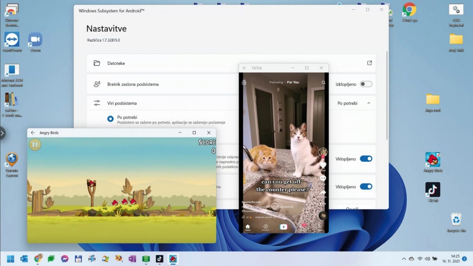Open the battery tray icon
473x266 pixels.
435,259
